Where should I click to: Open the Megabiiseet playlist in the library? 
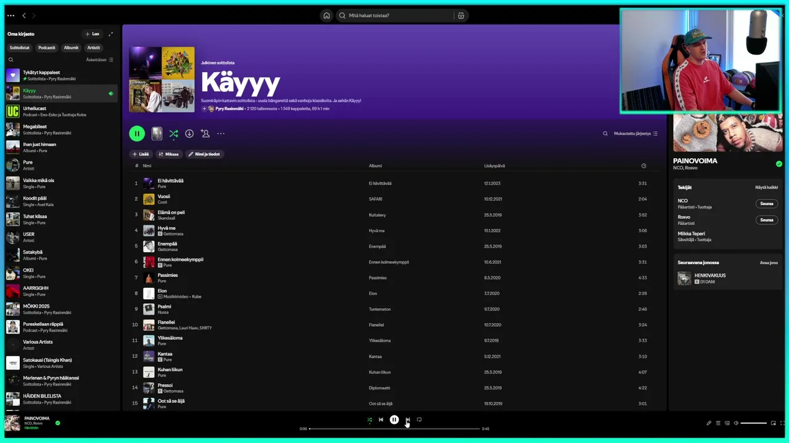pyautogui.click(x=61, y=129)
